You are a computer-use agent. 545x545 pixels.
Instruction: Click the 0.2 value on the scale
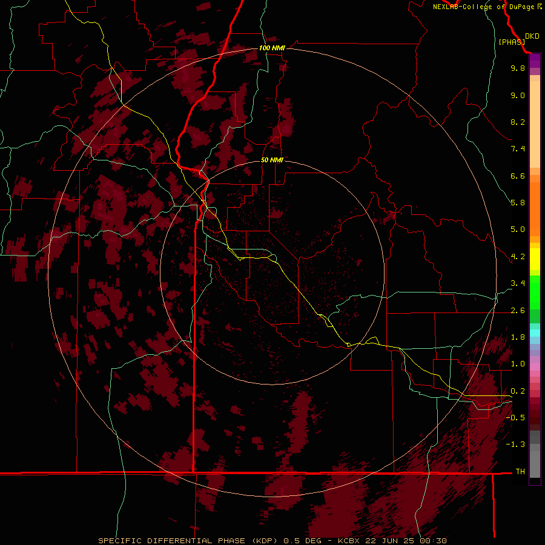[518, 391]
